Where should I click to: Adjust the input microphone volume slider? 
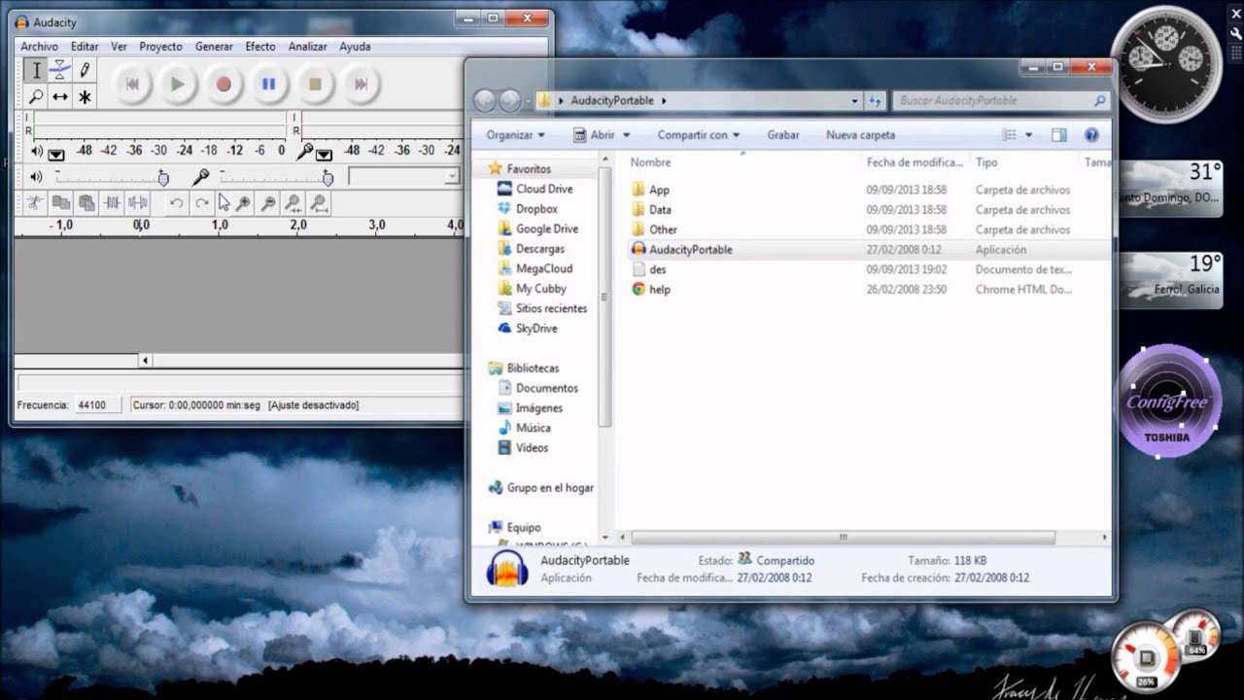[276, 177]
